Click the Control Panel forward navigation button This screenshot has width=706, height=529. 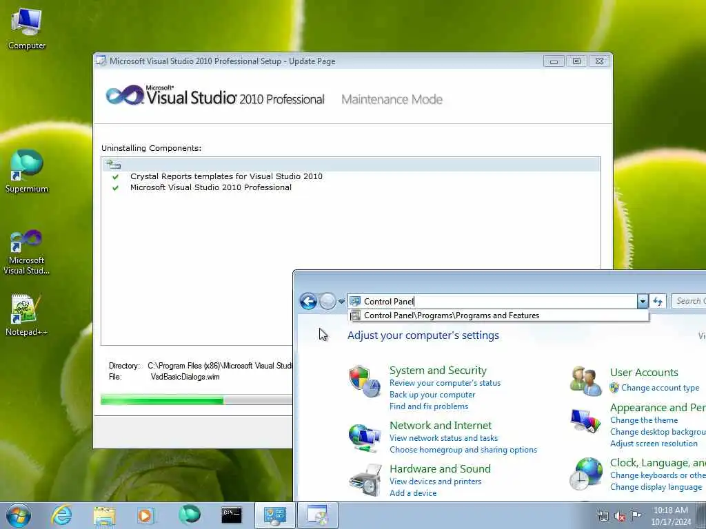point(327,301)
